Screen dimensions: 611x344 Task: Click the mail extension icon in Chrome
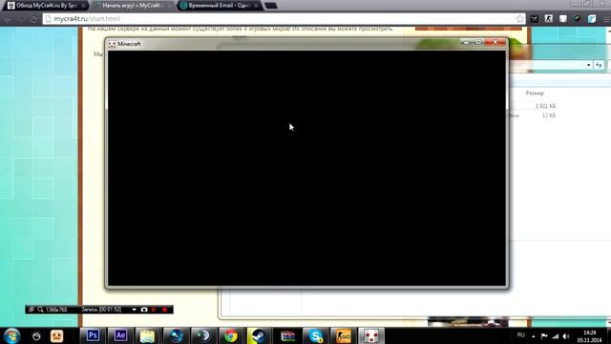tap(535, 19)
